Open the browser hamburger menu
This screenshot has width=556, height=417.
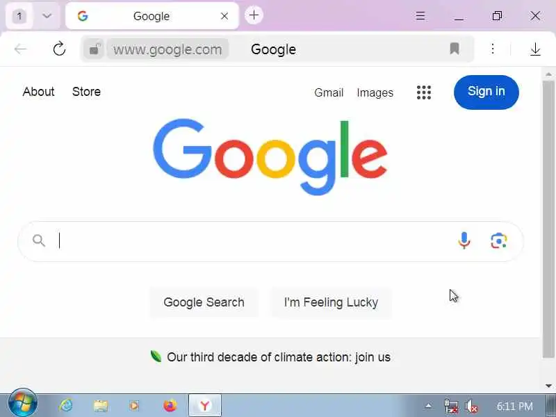coord(420,15)
